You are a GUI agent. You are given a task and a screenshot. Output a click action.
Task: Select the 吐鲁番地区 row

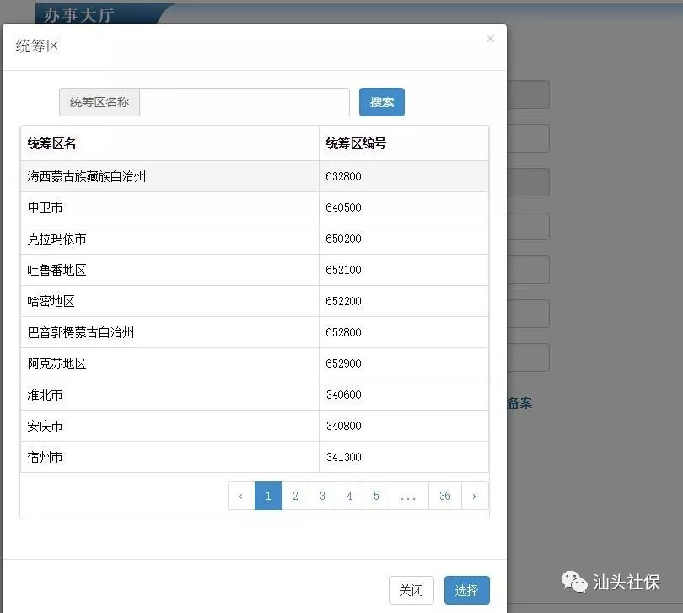255,270
